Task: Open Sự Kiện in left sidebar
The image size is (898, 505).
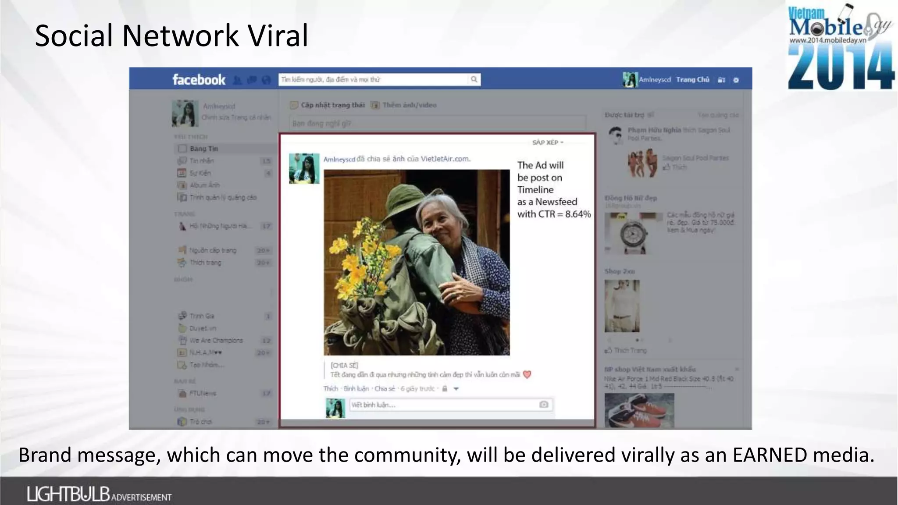Action: [224, 173]
